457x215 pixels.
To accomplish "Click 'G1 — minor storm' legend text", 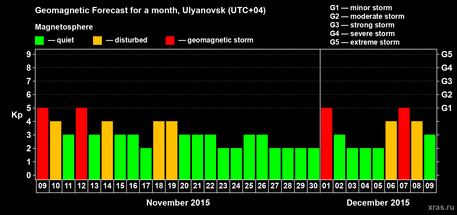I will [361, 8].
